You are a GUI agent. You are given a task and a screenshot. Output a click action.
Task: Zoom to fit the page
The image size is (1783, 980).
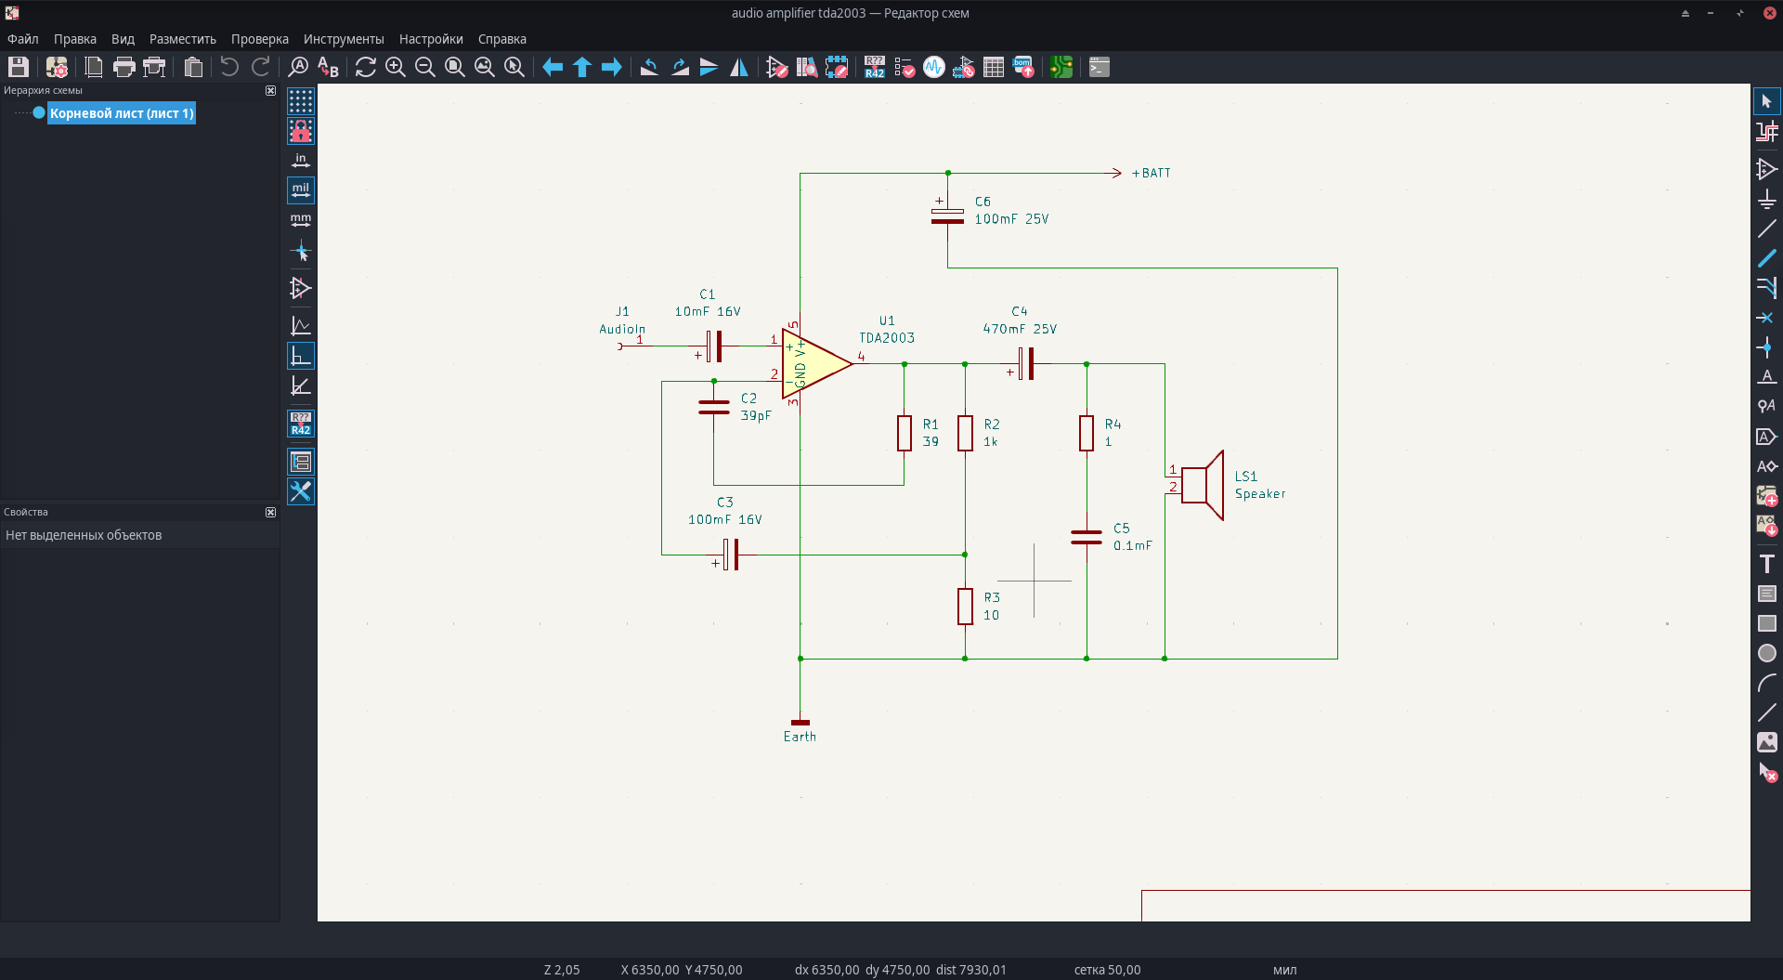click(455, 67)
